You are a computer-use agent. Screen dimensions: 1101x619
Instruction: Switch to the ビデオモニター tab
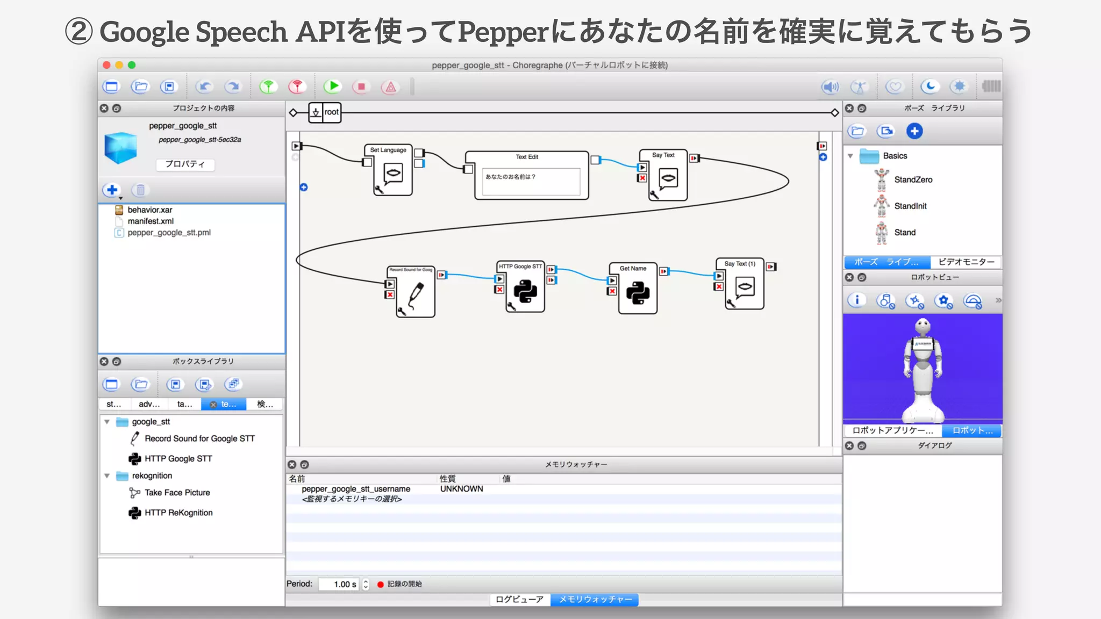(966, 262)
